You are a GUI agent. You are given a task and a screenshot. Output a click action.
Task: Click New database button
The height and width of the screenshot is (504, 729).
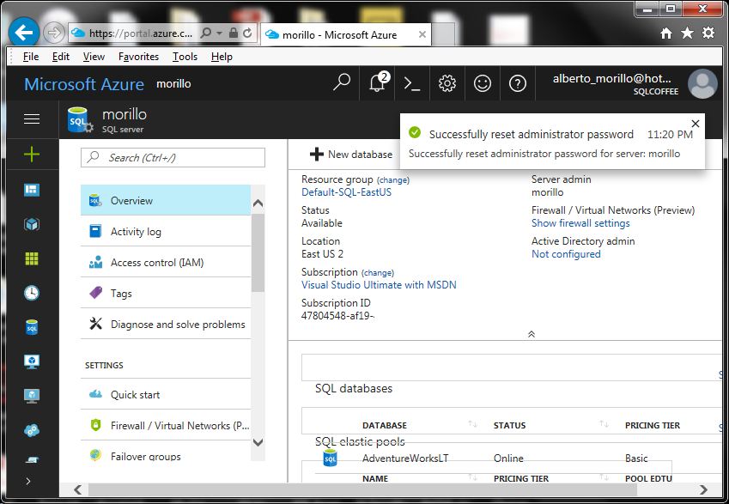[x=351, y=155]
